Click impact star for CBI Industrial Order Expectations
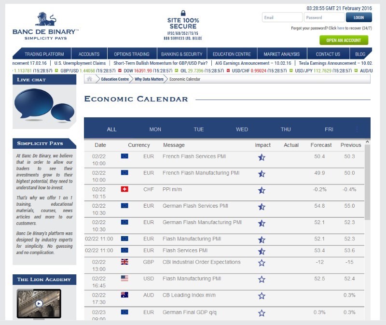This screenshot has width=386, height=325. tap(262, 263)
